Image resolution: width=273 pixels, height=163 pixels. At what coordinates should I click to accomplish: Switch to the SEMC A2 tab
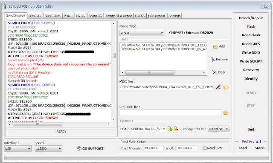click(x=35, y=16)
